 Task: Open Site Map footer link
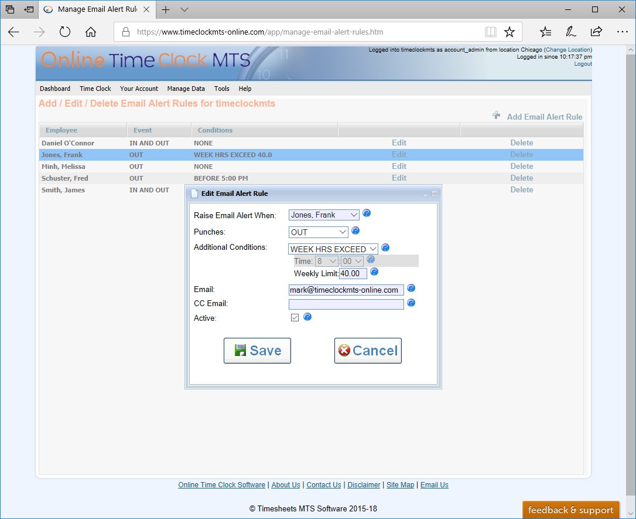pos(401,485)
